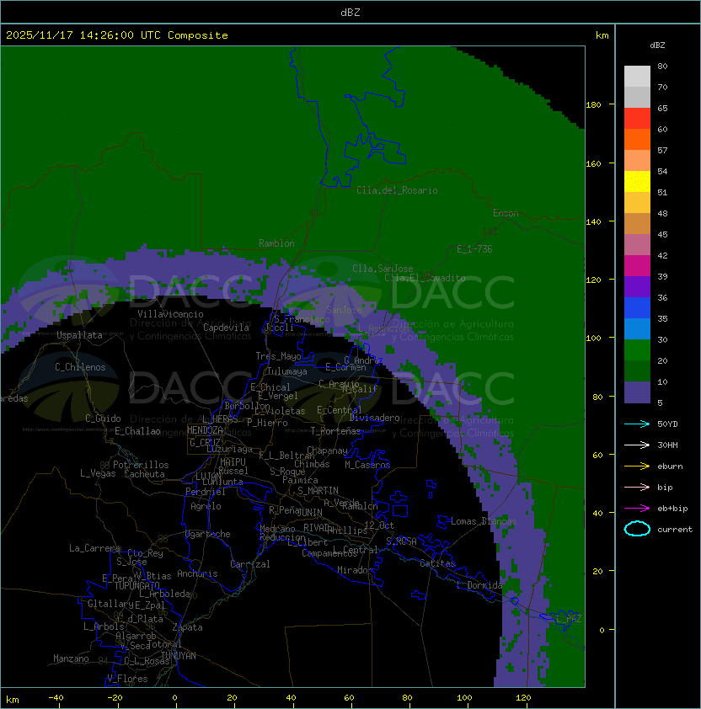Image resolution: width=701 pixels, height=709 pixels.
Task: Pick the gray 70-65 dBZ swatch
Action: coord(637,97)
